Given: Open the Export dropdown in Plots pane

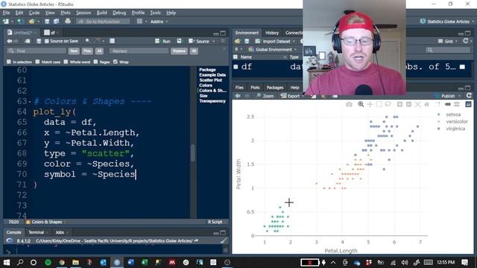Looking at the screenshot, I should [x=291, y=96].
